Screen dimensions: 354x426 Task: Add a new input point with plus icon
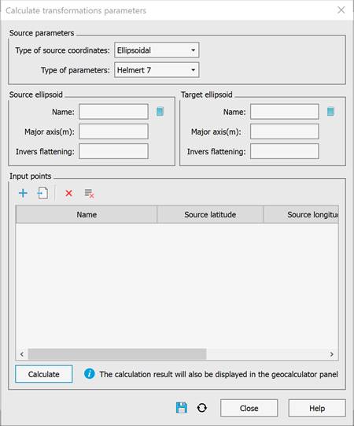click(x=23, y=193)
